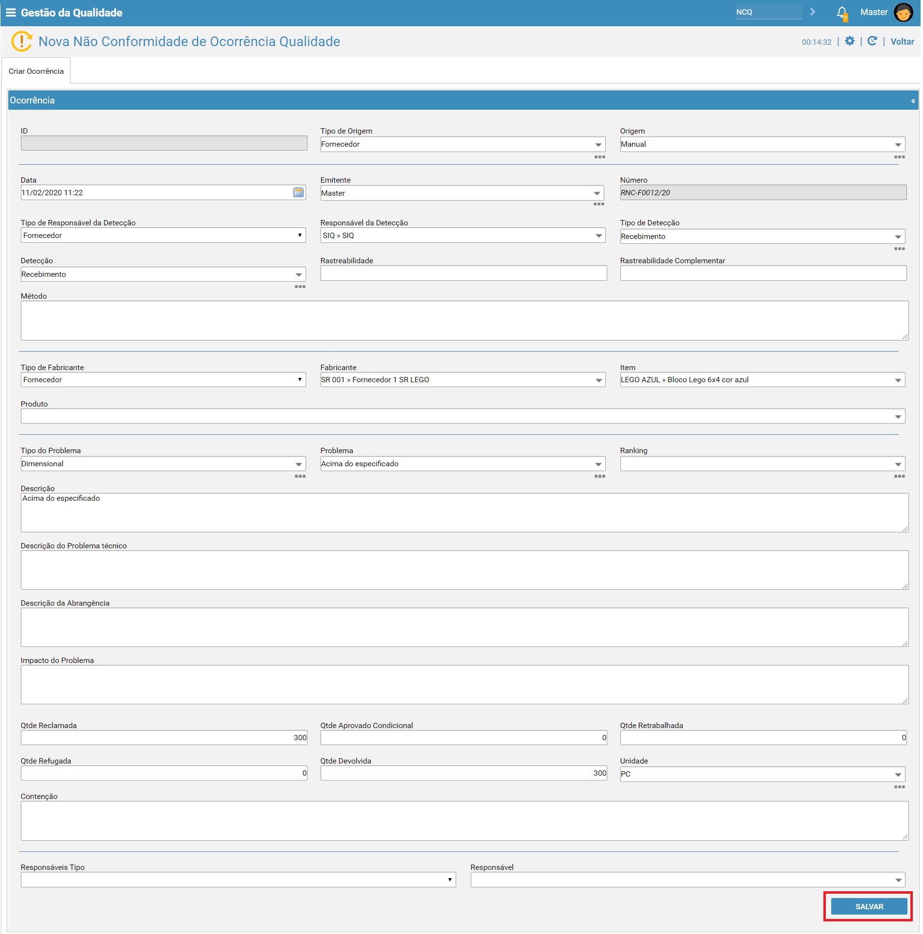Open the Tipo de Detecção dropdown
Viewport: 923px width, 934px height.
tap(762, 236)
